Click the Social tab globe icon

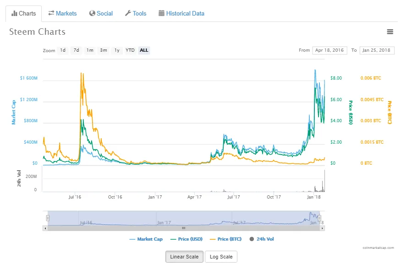coord(92,13)
